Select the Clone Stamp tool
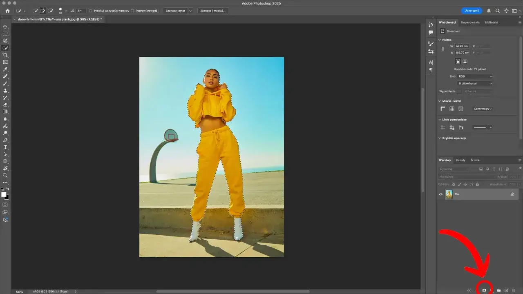This screenshot has width=523, height=294. (5, 91)
